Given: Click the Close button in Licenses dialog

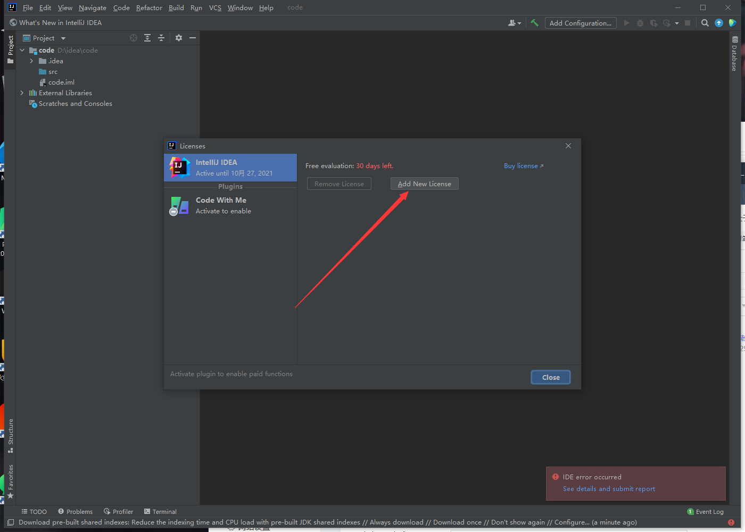Looking at the screenshot, I should point(551,377).
